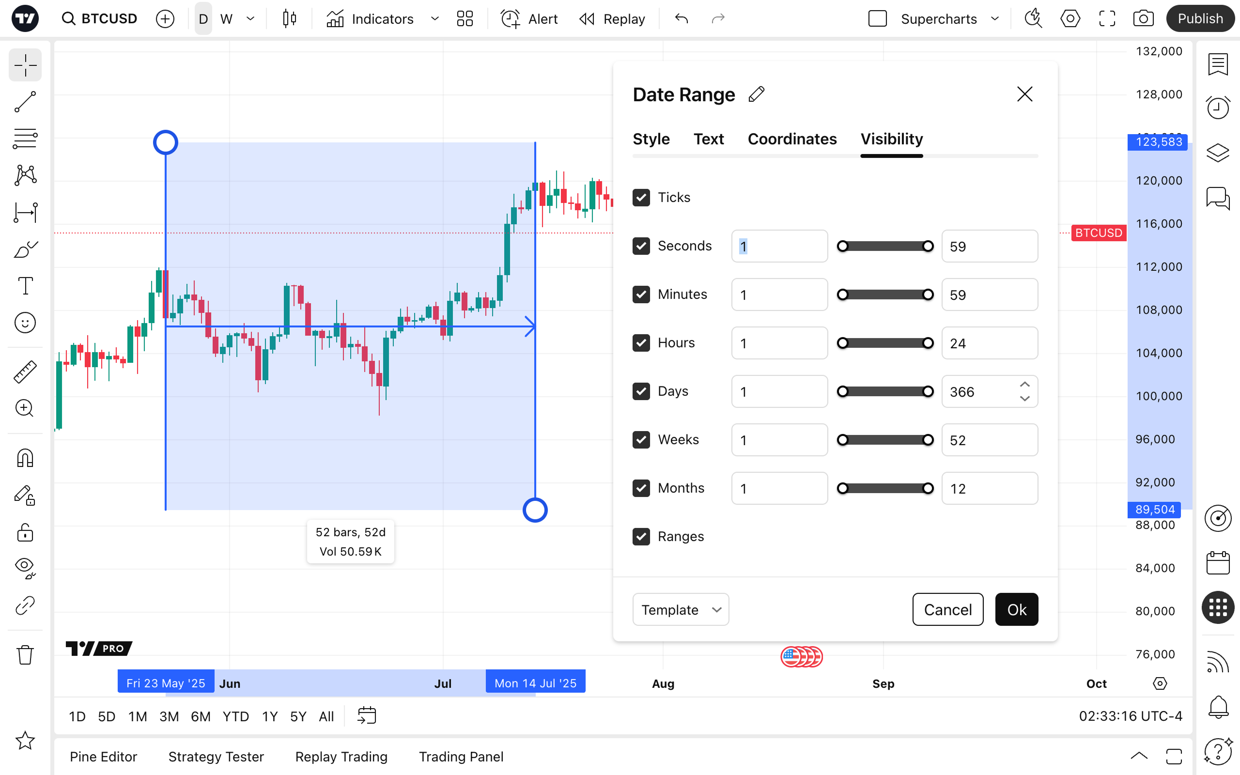This screenshot has height=775, width=1240.
Task: Switch to the Coordinates tab
Action: pos(791,139)
